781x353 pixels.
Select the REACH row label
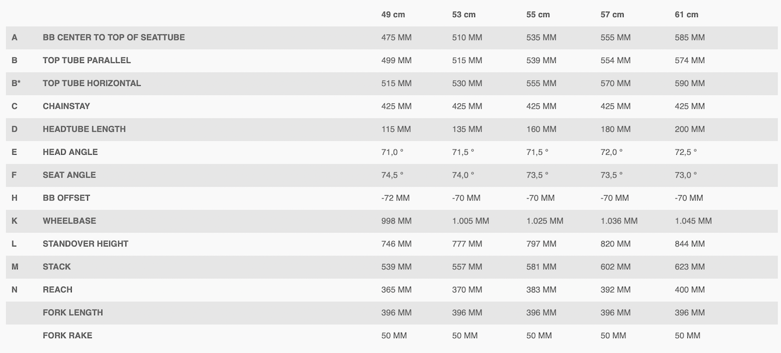coord(58,289)
